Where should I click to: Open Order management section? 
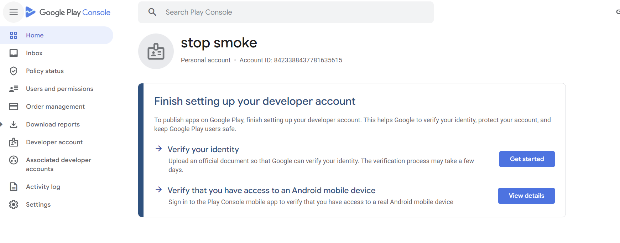point(57,107)
